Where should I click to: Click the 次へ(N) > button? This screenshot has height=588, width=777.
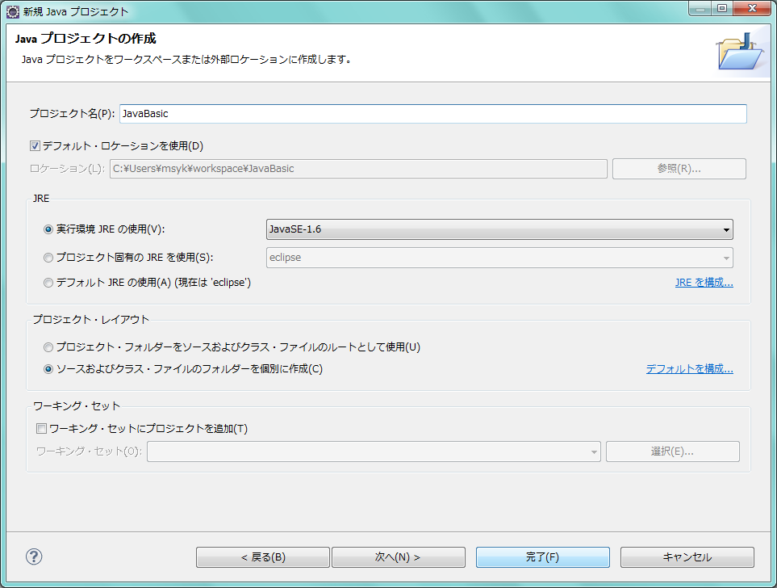pyautogui.click(x=398, y=557)
